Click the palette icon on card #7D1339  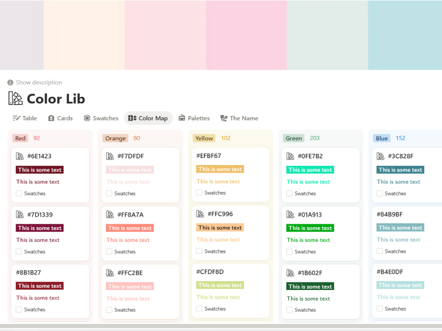(x=20, y=214)
